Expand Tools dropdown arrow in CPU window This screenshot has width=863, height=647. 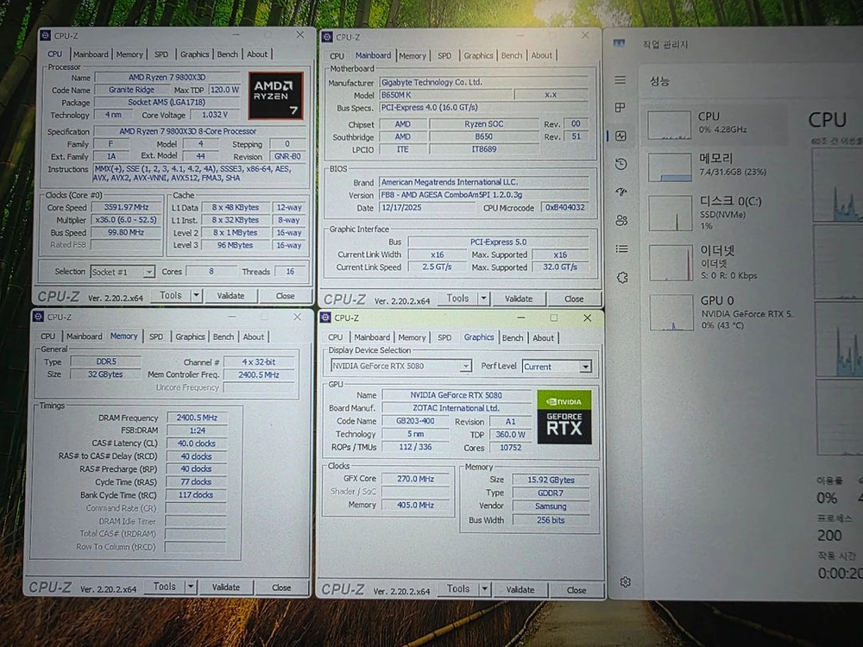coord(196,295)
